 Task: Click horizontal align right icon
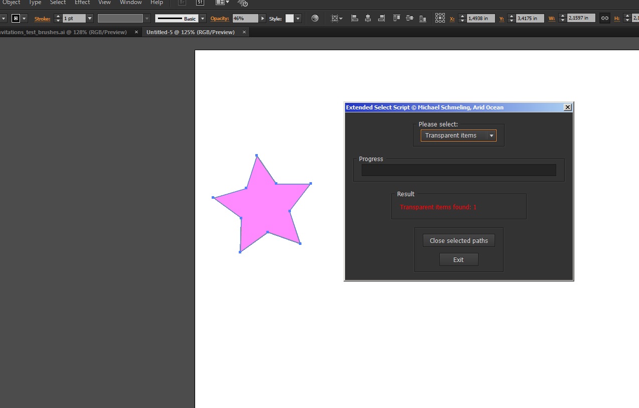point(382,19)
